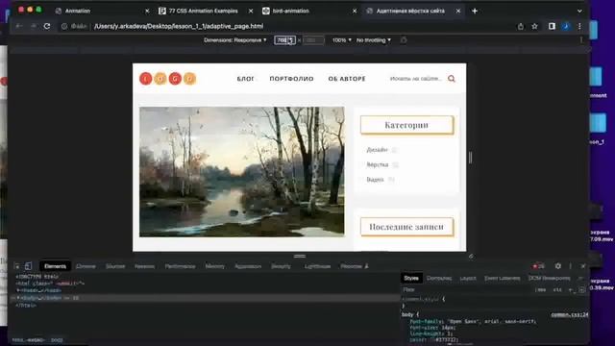
Task: Click the ПОРТФОЛИО navigation link
Action: click(x=291, y=79)
